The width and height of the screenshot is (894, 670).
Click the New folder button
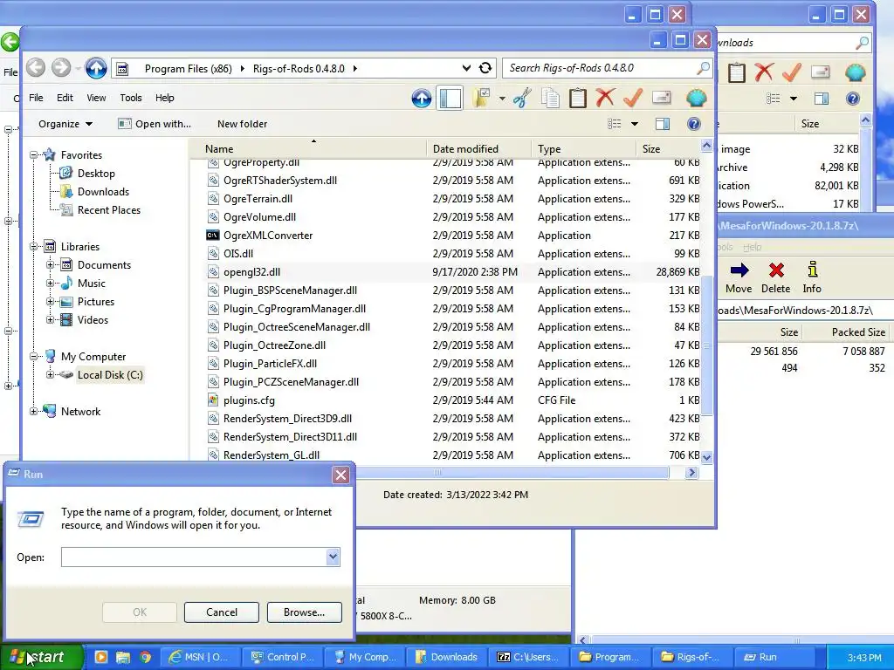[x=242, y=124]
